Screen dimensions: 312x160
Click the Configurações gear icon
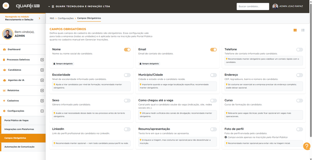[4, 111]
